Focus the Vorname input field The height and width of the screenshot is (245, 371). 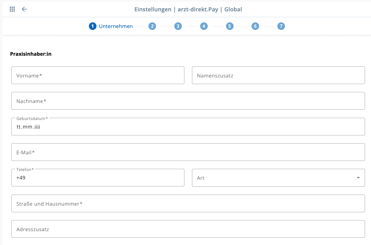[x=98, y=76]
